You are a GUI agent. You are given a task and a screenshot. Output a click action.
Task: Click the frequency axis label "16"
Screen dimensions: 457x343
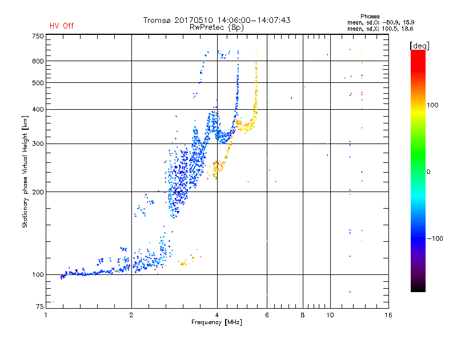[388, 315]
